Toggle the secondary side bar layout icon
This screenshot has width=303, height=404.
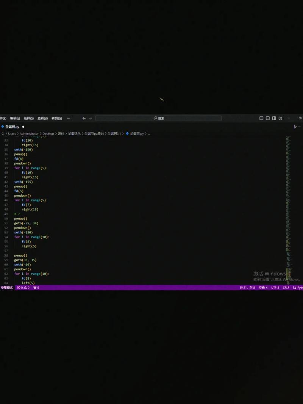(x=274, y=118)
